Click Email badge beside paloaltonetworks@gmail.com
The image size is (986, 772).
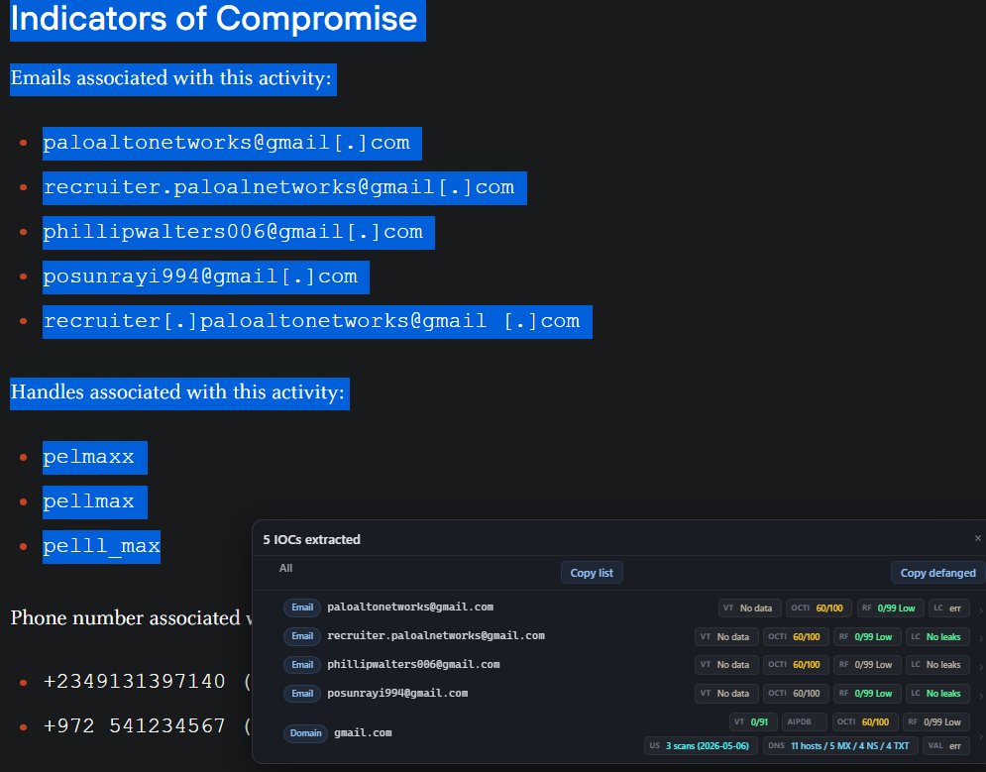(302, 607)
